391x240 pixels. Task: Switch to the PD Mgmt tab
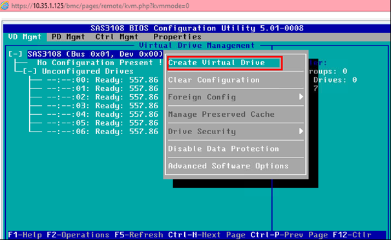pos(69,37)
